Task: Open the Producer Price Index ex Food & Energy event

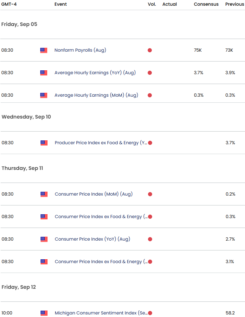Action: [101, 143]
